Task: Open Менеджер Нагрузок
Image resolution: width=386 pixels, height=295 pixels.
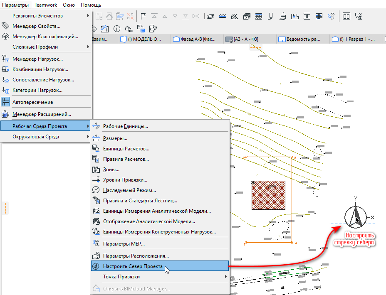Action: [x=46, y=59]
